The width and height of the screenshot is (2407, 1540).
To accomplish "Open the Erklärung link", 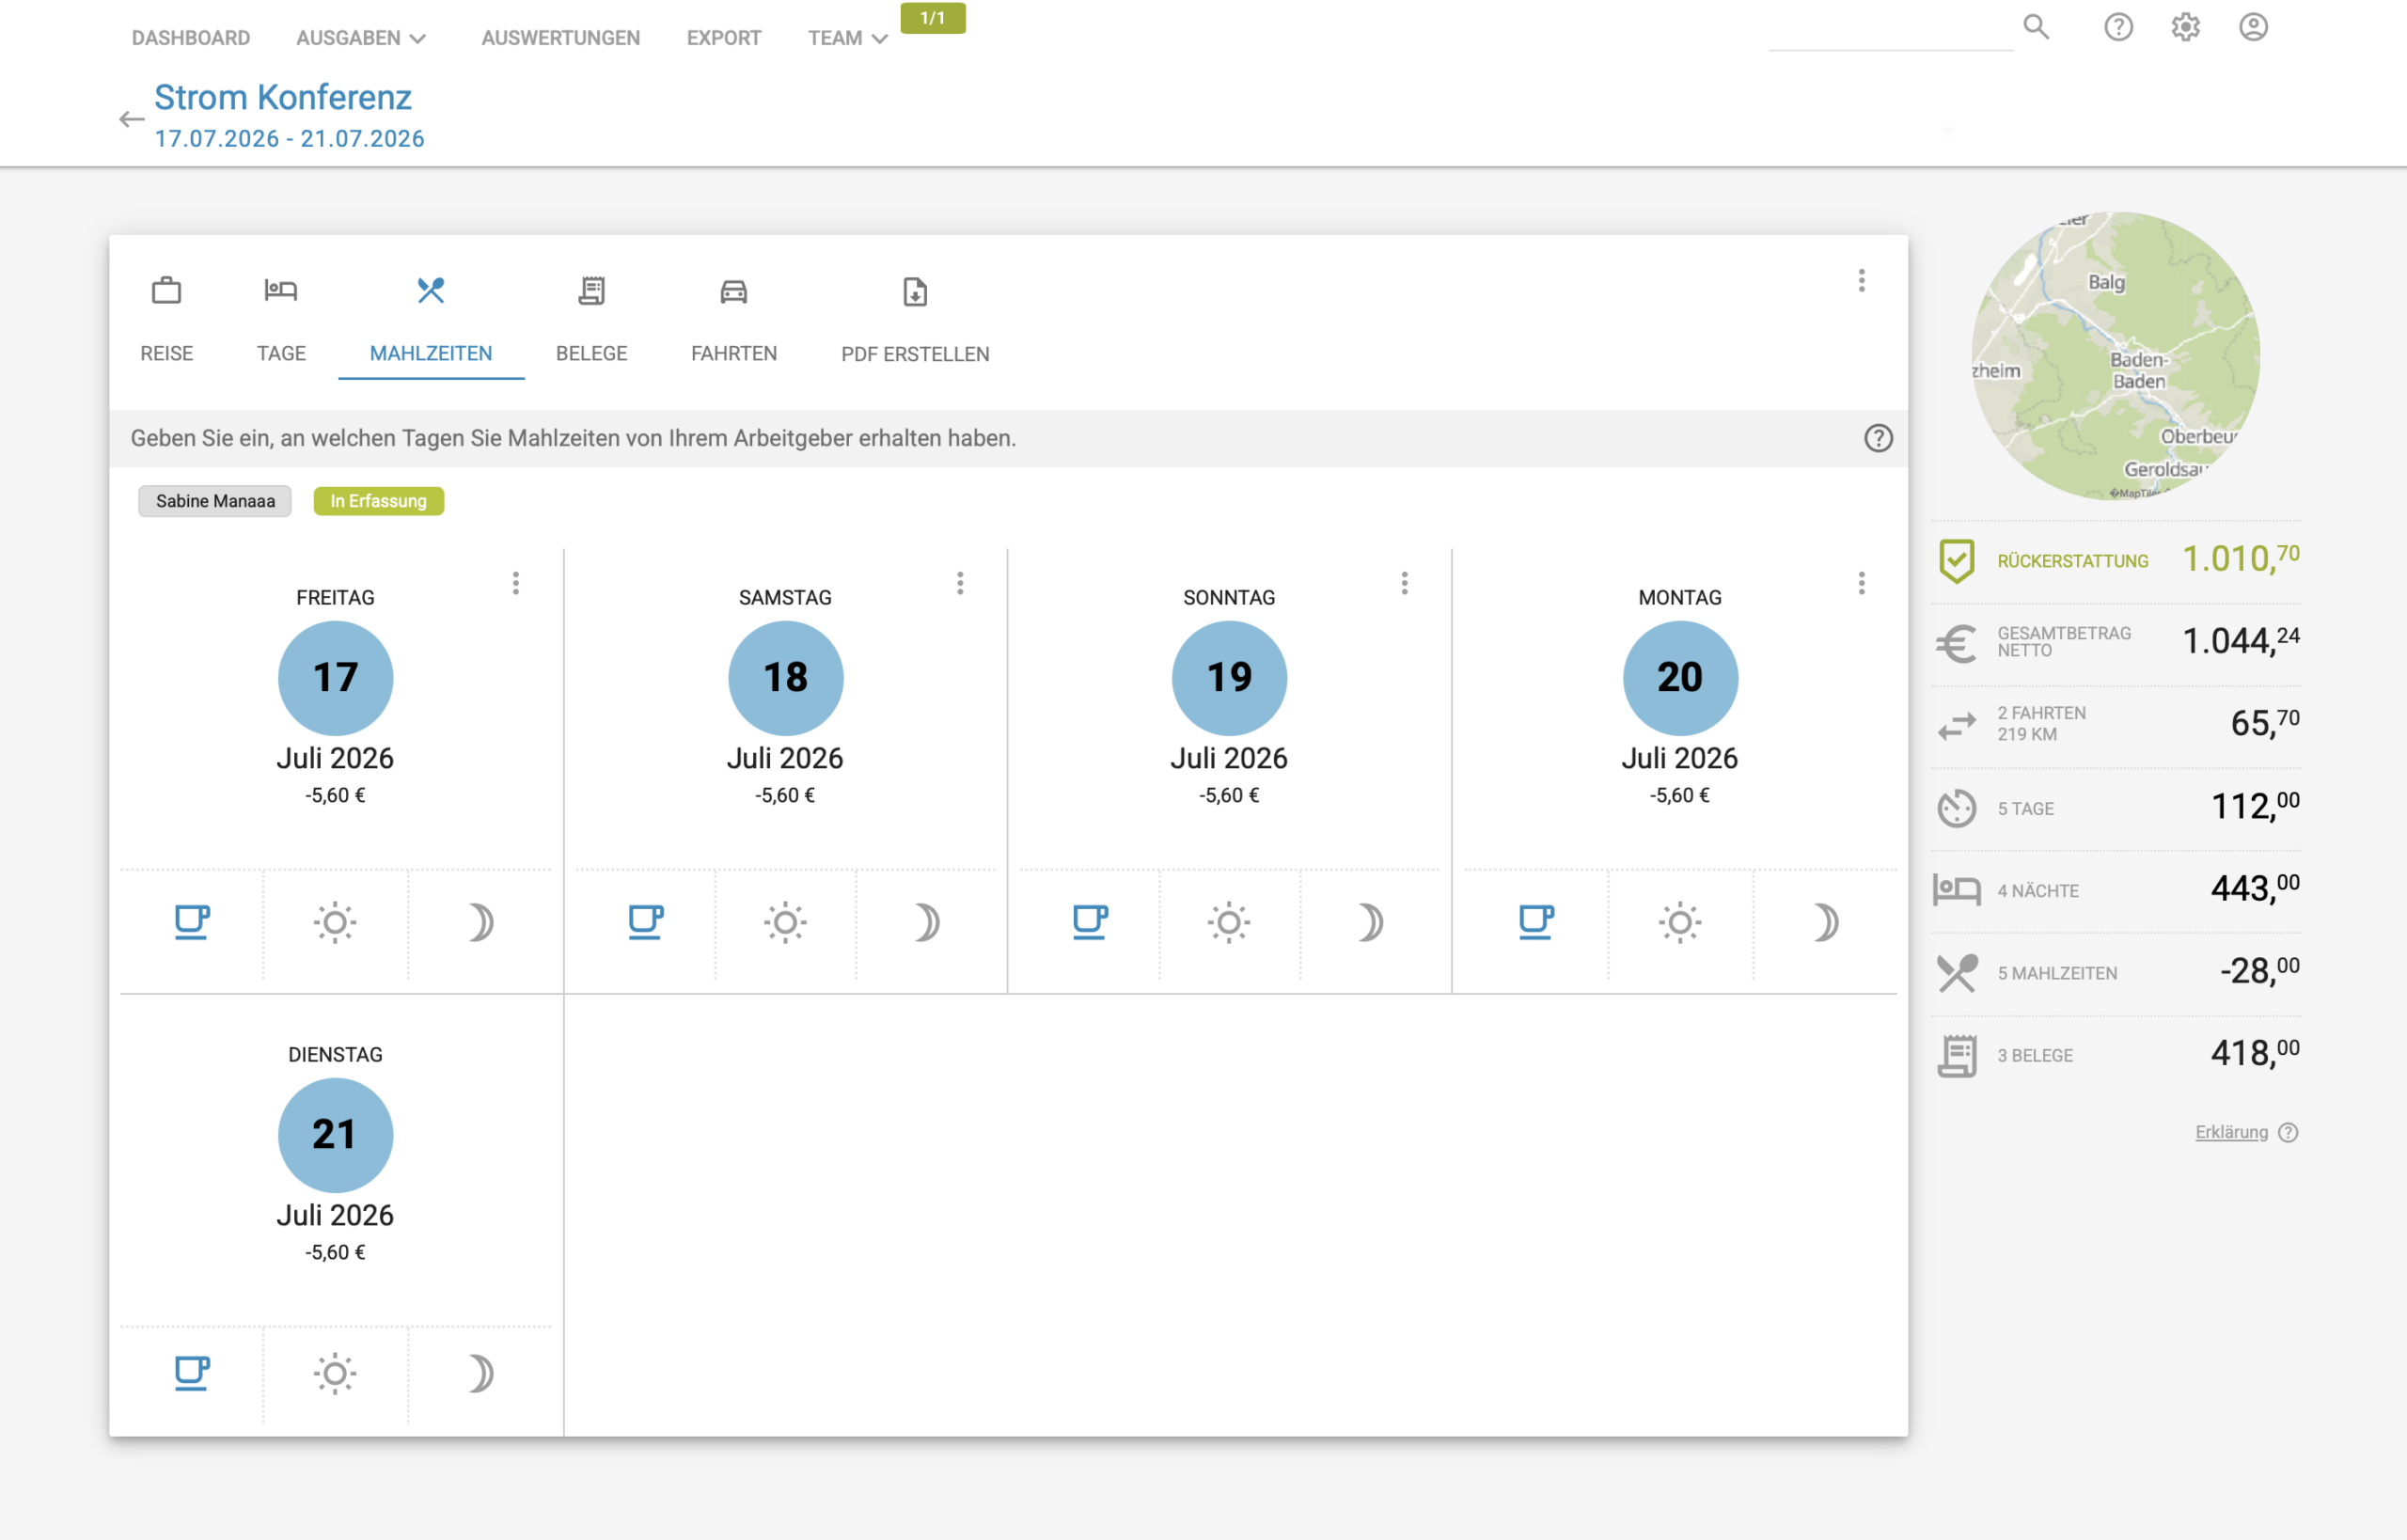I will pyautogui.click(x=2231, y=1132).
